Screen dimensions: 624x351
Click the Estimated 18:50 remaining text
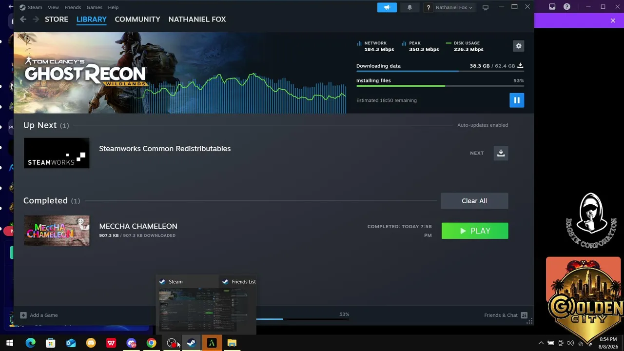386,100
